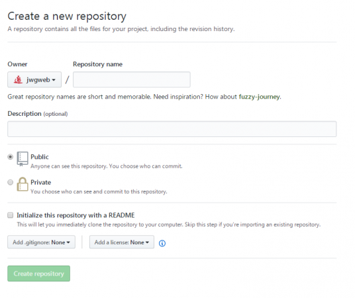Click the Public label text
Screen dimensions: 355x298
tap(39, 157)
